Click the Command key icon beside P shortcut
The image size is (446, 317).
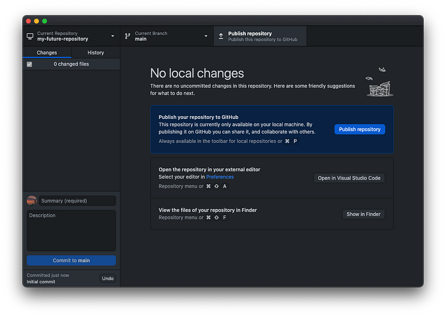(287, 141)
